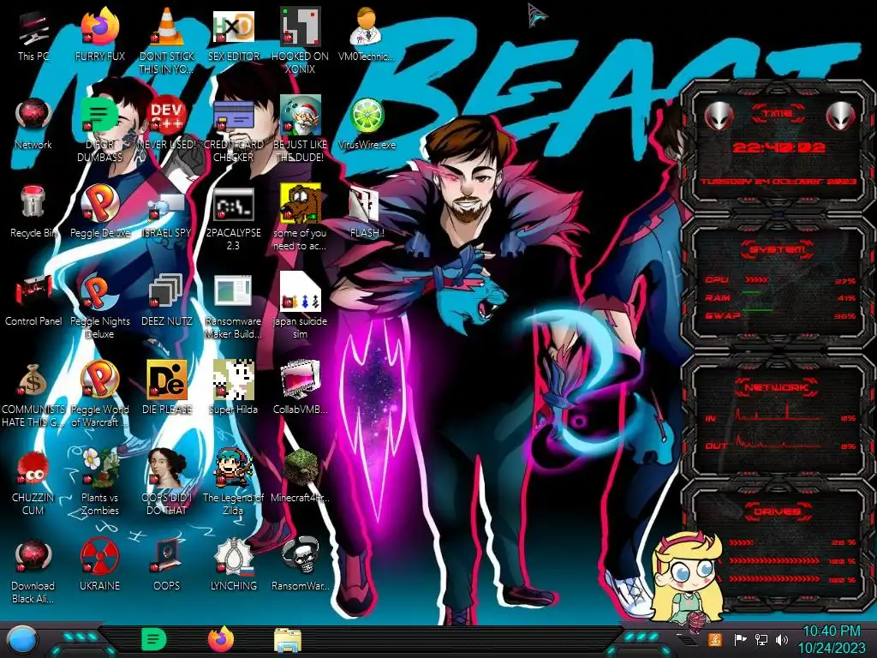This screenshot has width=877, height=658.
Task: Select the RansomWar... skull icon
Action: pyautogui.click(x=301, y=556)
